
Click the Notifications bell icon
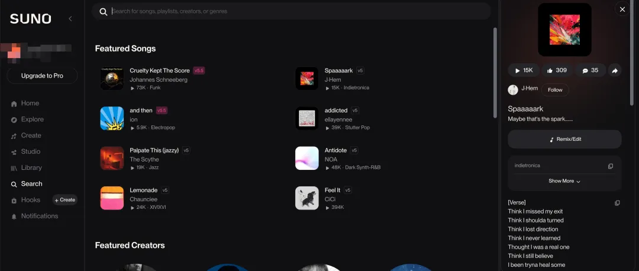tap(14, 217)
